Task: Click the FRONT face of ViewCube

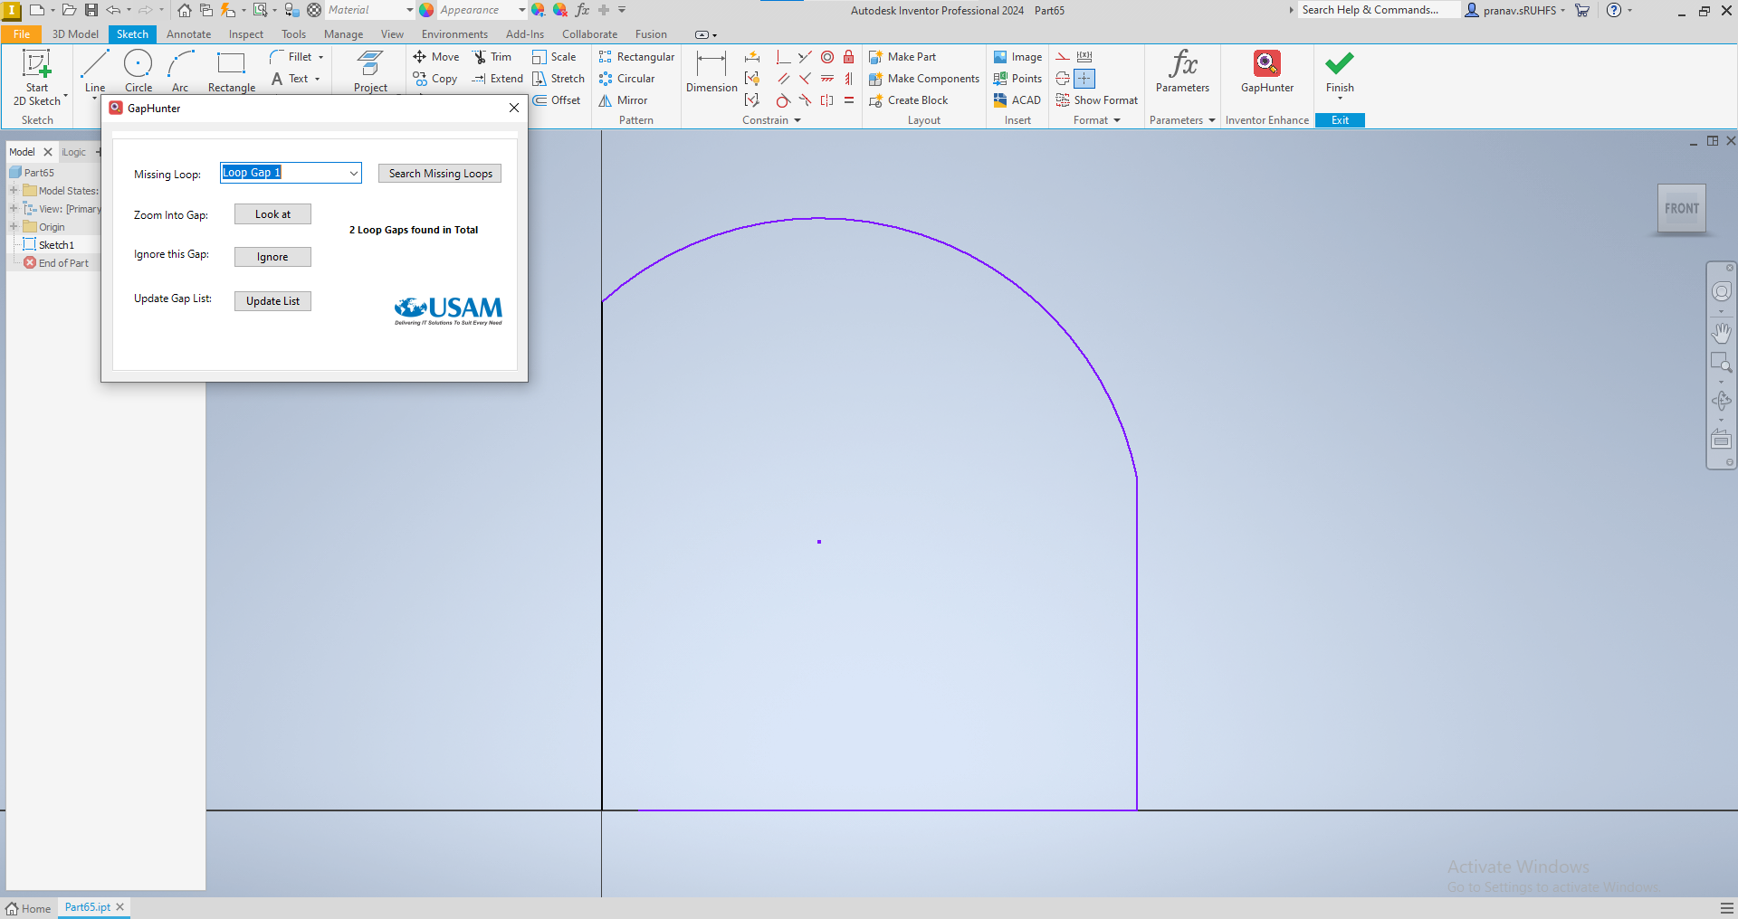Action: click(x=1681, y=209)
